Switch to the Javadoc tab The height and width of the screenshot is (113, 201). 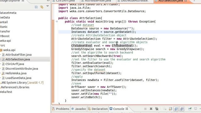[x=79, y=109]
